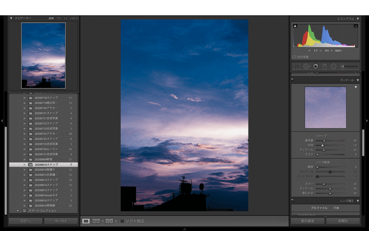This screenshot has height=231, width=369.
Task: Click the navigator preview thumbnail
Action: tap(43, 55)
